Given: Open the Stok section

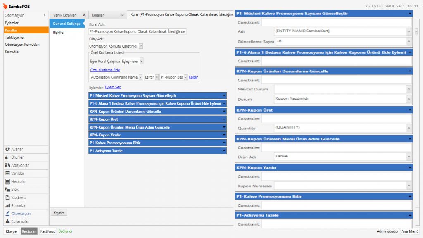Looking at the screenshot, I should point(14,190).
